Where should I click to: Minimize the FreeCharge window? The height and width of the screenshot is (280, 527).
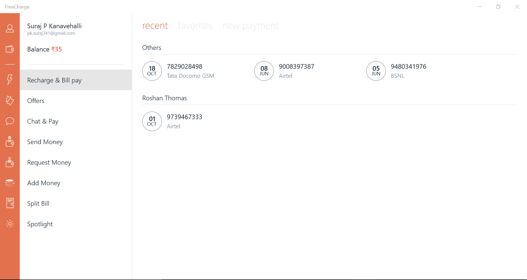coord(480,7)
